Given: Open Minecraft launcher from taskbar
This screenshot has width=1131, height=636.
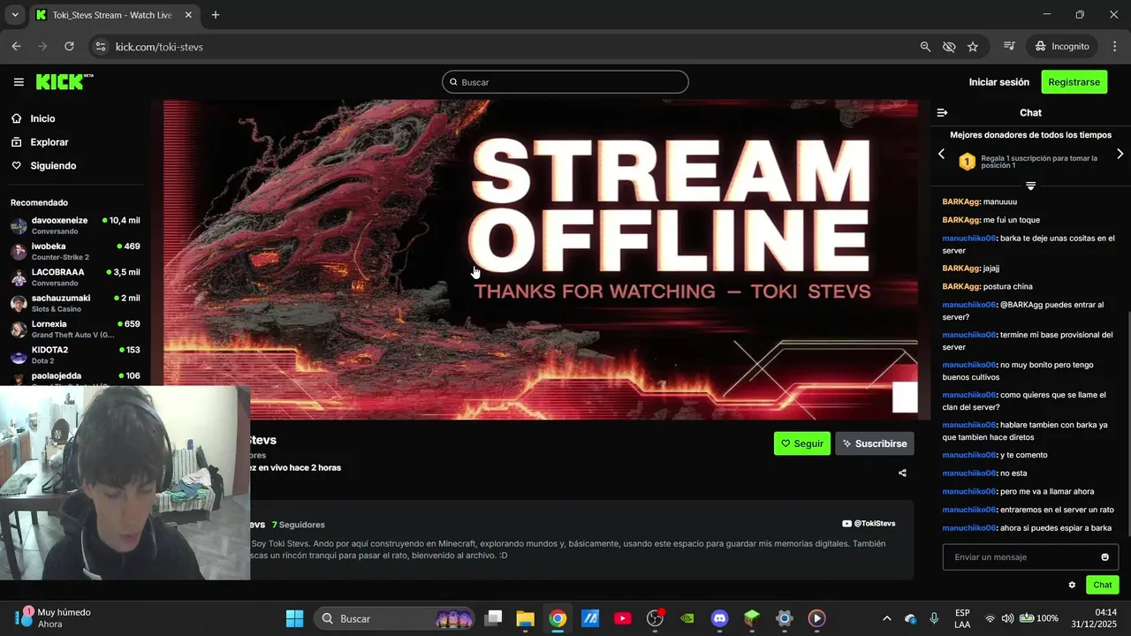Looking at the screenshot, I should (751, 618).
